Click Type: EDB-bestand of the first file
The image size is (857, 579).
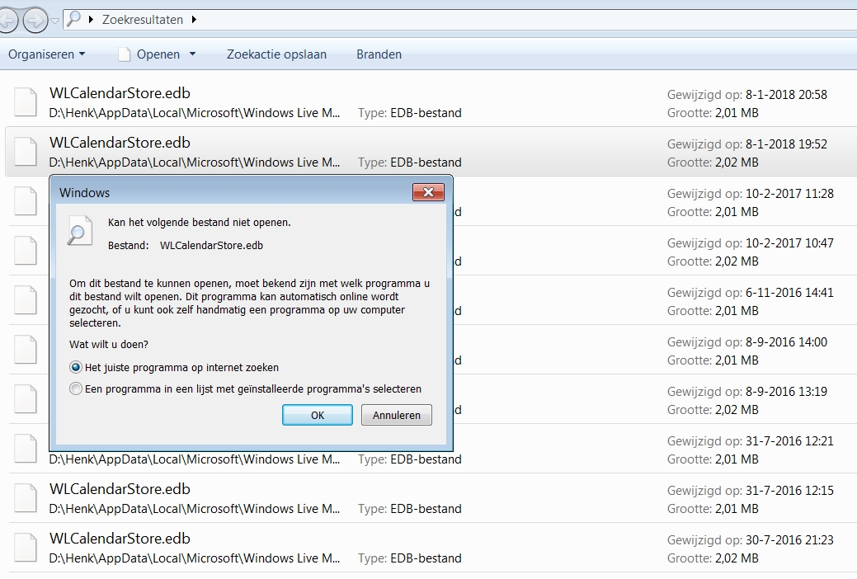410,113
